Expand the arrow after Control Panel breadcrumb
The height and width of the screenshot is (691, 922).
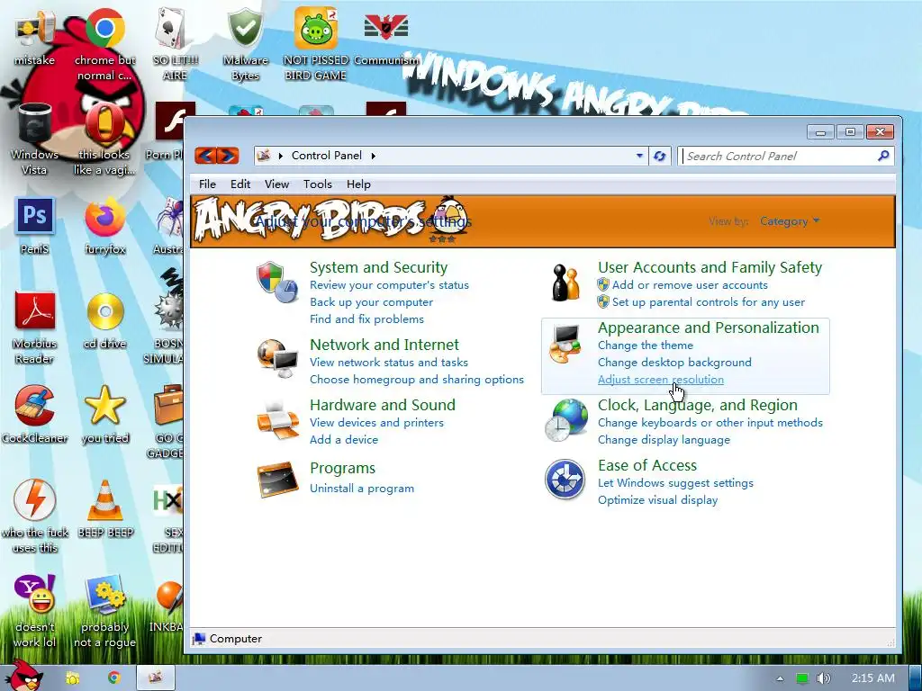pos(374,156)
